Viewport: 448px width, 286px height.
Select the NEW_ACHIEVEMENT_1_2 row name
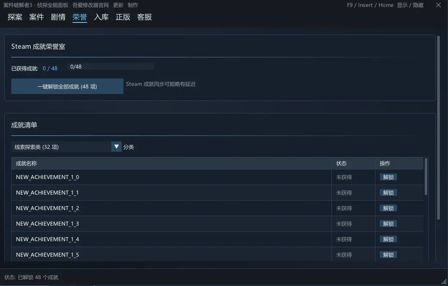point(47,208)
